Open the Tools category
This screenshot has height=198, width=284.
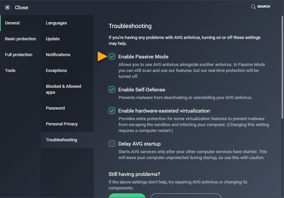(20, 70)
